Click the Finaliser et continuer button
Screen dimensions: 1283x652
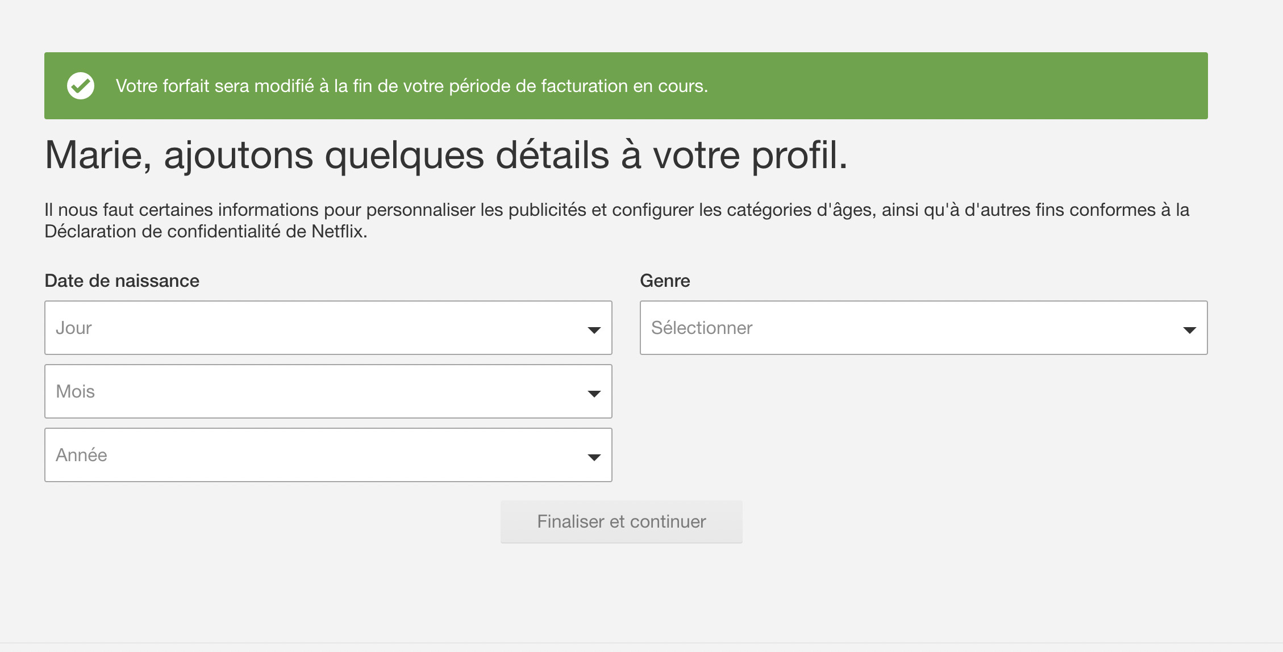point(622,521)
